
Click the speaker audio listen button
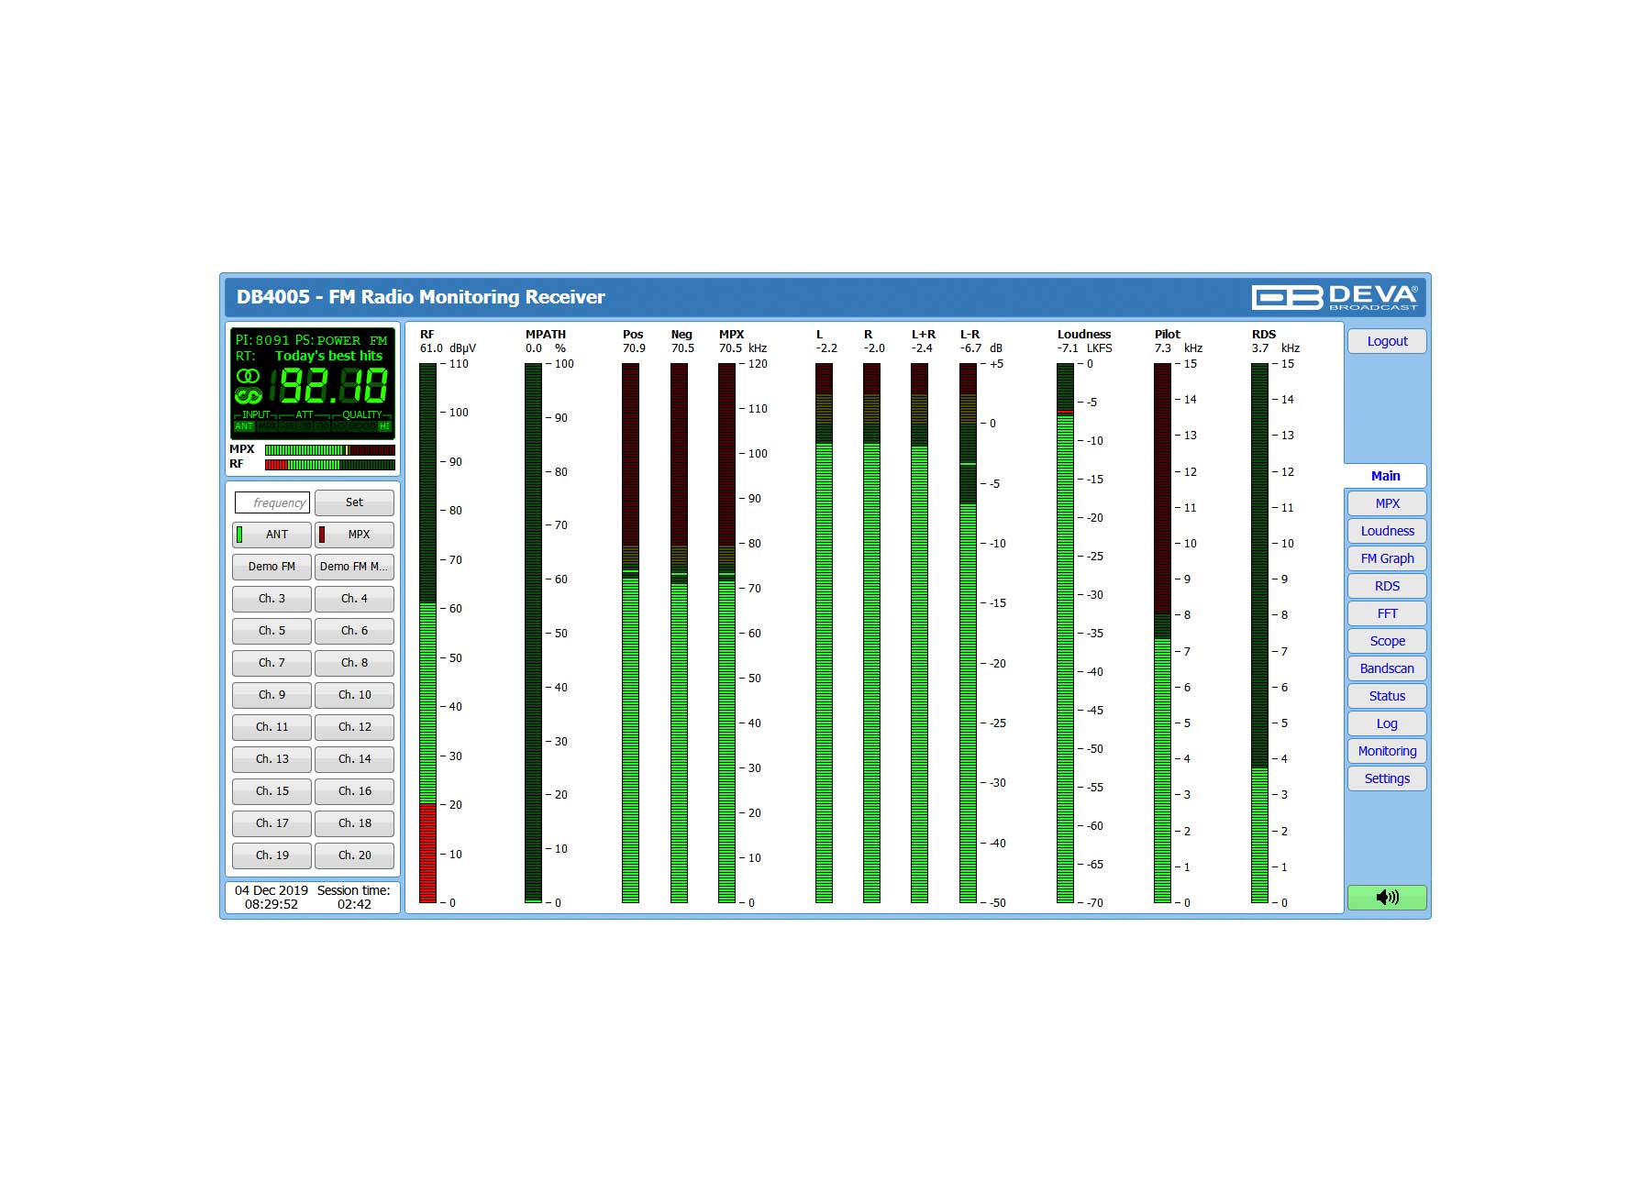1387,897
